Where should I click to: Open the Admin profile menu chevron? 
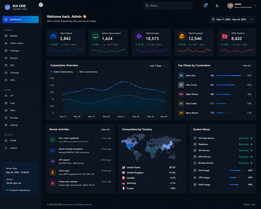tap(254, 6)
